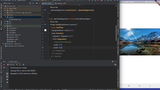Hide the Project panel with minus icon
The height and width of the screenshot is (90, 160).
click(x=39, y=3)
